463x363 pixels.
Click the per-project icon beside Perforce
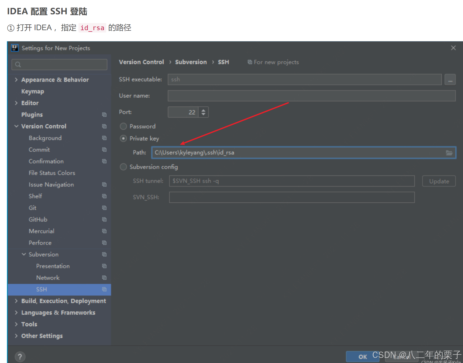point(104,243)
